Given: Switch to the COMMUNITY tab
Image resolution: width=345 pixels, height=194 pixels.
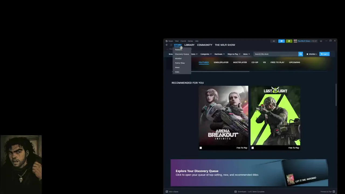Looking at the screenshot, I should [x=205, y=45].
